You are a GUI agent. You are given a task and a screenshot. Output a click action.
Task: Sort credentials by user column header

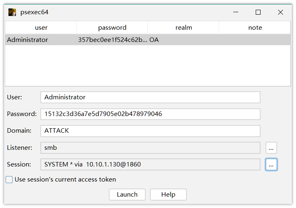tap(41, 28)
